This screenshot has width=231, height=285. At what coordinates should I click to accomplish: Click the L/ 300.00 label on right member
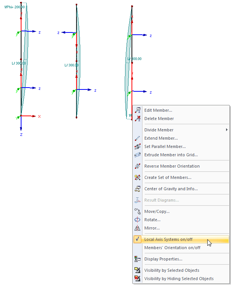click(x=135, y=59)
